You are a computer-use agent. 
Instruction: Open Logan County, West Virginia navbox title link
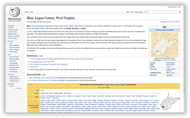[x=115, y=85]
